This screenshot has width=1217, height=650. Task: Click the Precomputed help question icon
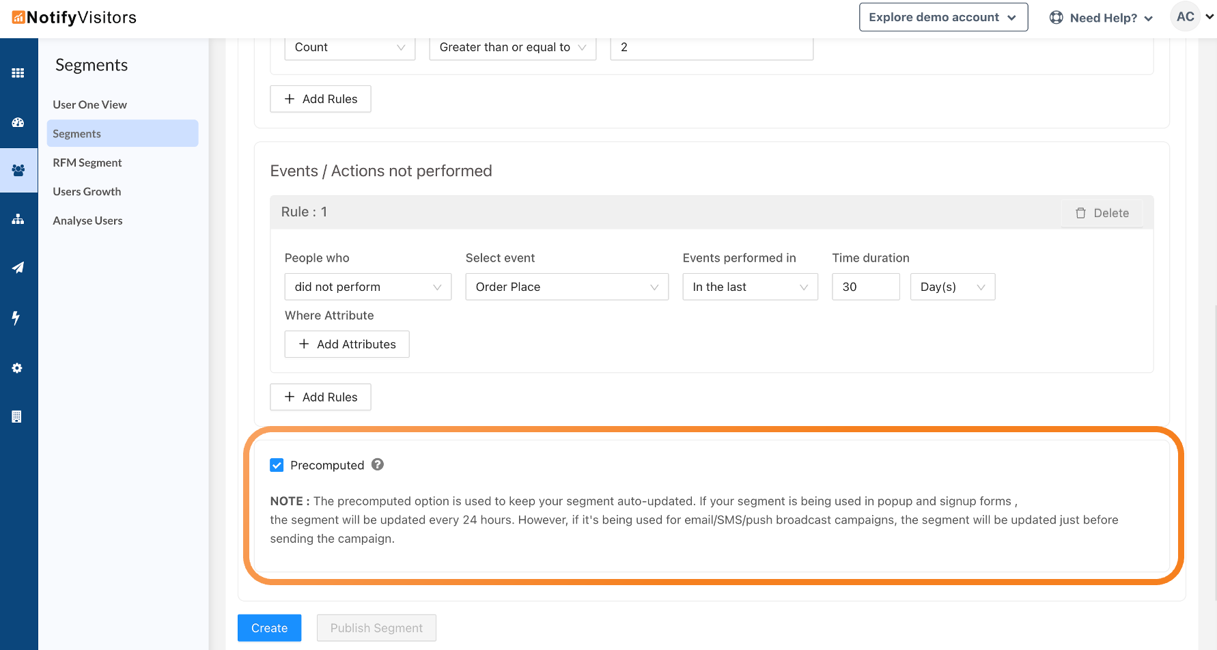pyautogui.click(x=378, y=464)
